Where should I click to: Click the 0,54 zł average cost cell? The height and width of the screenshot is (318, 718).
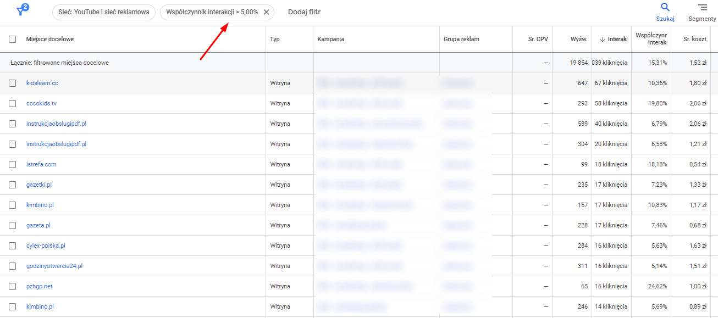[698, 164]
